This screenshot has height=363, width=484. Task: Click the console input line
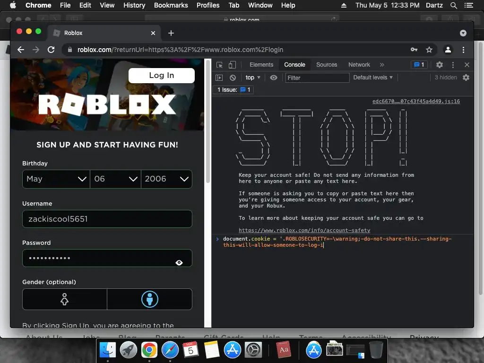pyautogui.click(x=342, y=242)
